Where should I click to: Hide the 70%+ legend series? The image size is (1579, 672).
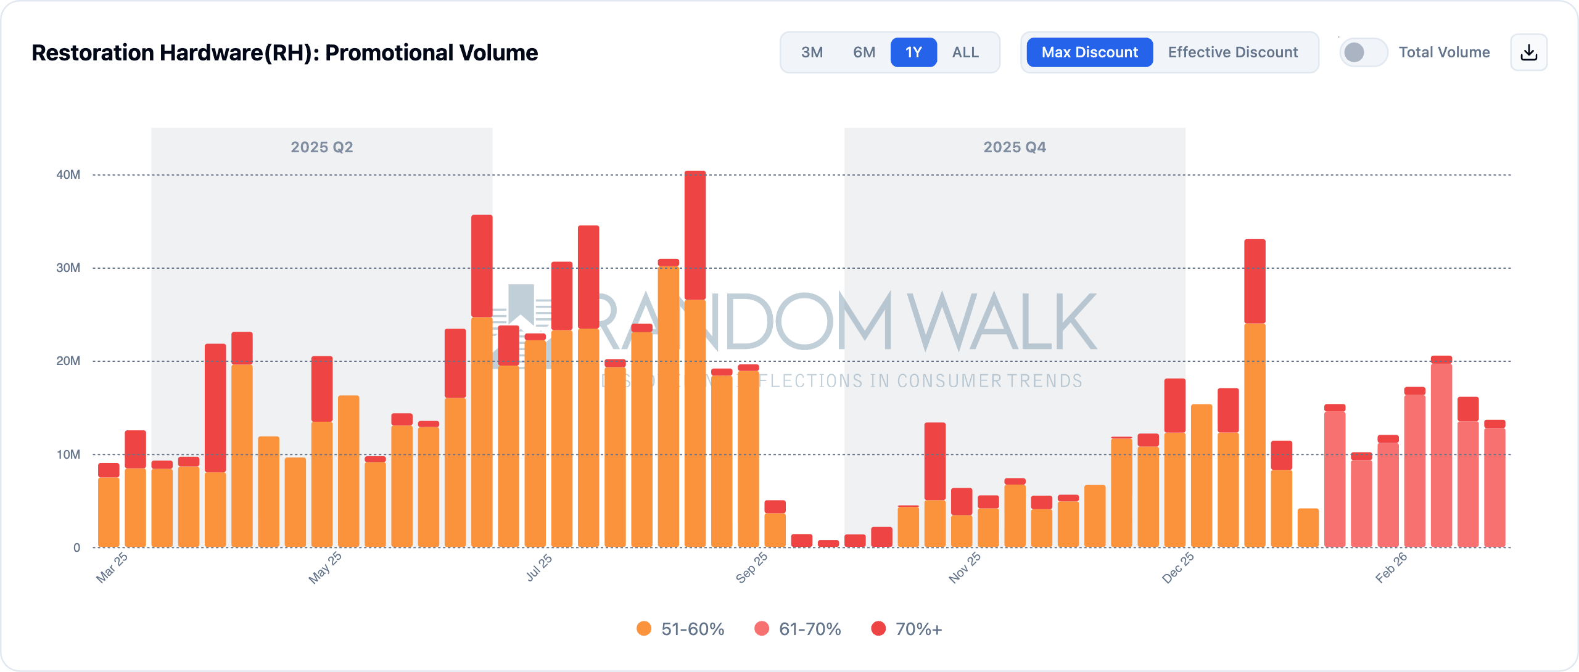[918, 629]
